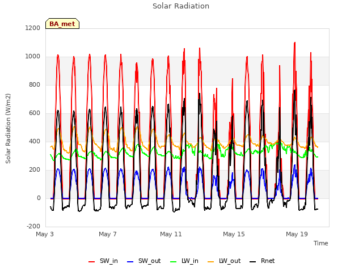
Task: Click the black Rnet legend swatch
Action: pyautogui.click(x=253, y=262)
